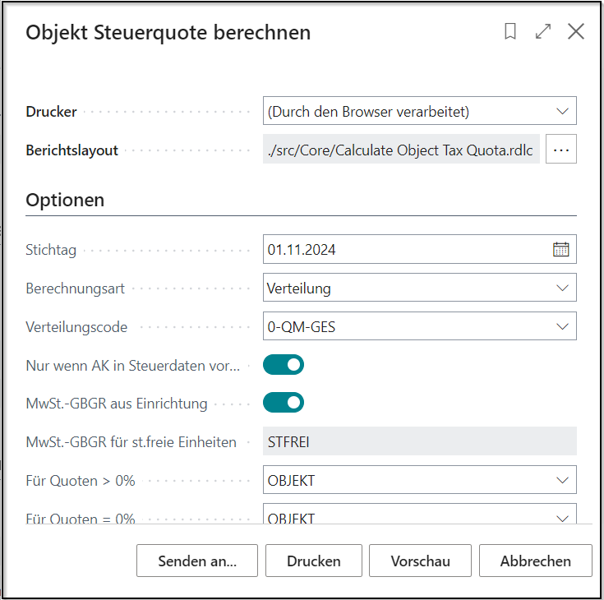This screenshot has width=604, height=600.
Task: Open report with the Vorschau button
Action: click(x=420, y=561)
